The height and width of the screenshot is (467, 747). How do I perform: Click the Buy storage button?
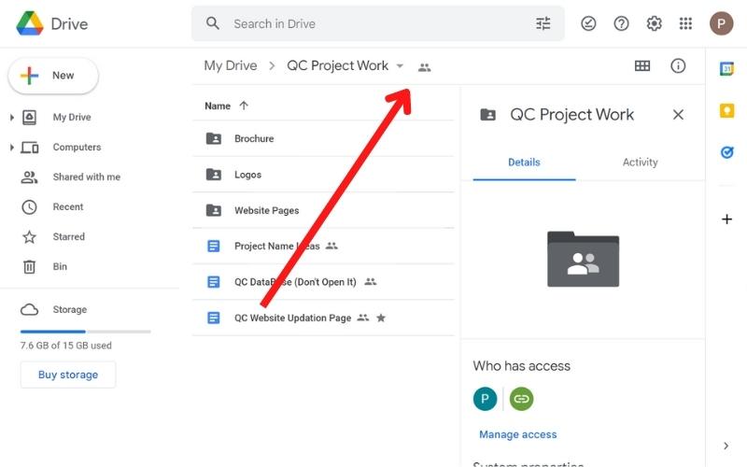point(68,375)
